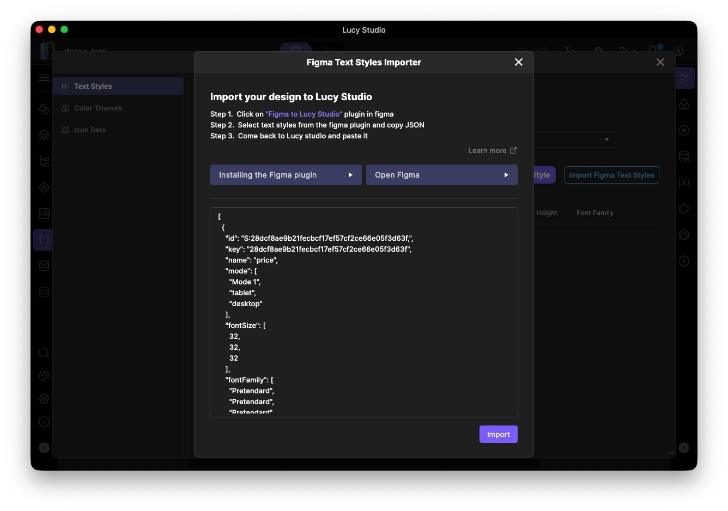Click the Import Figma Text Styles button
Screen dimensions: 728x511
[x=611, y=175]
